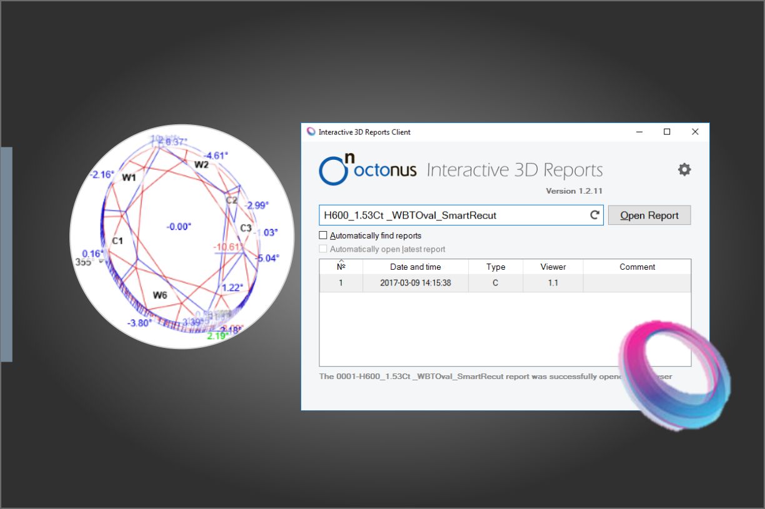The width and height of the screenshot is (765, 509).
Task: Open the settings gear in the Reports Client
Action: pos(684,169)
